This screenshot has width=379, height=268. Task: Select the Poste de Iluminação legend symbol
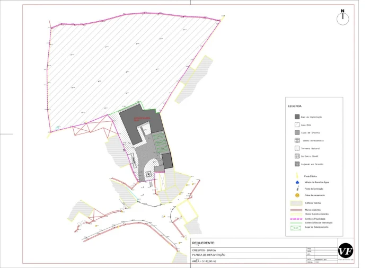297,189
